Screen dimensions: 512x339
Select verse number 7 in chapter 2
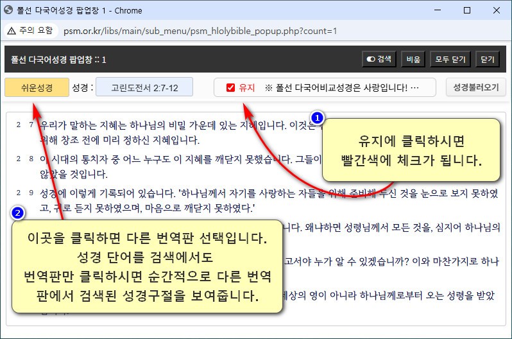click(x=31, y=125)
